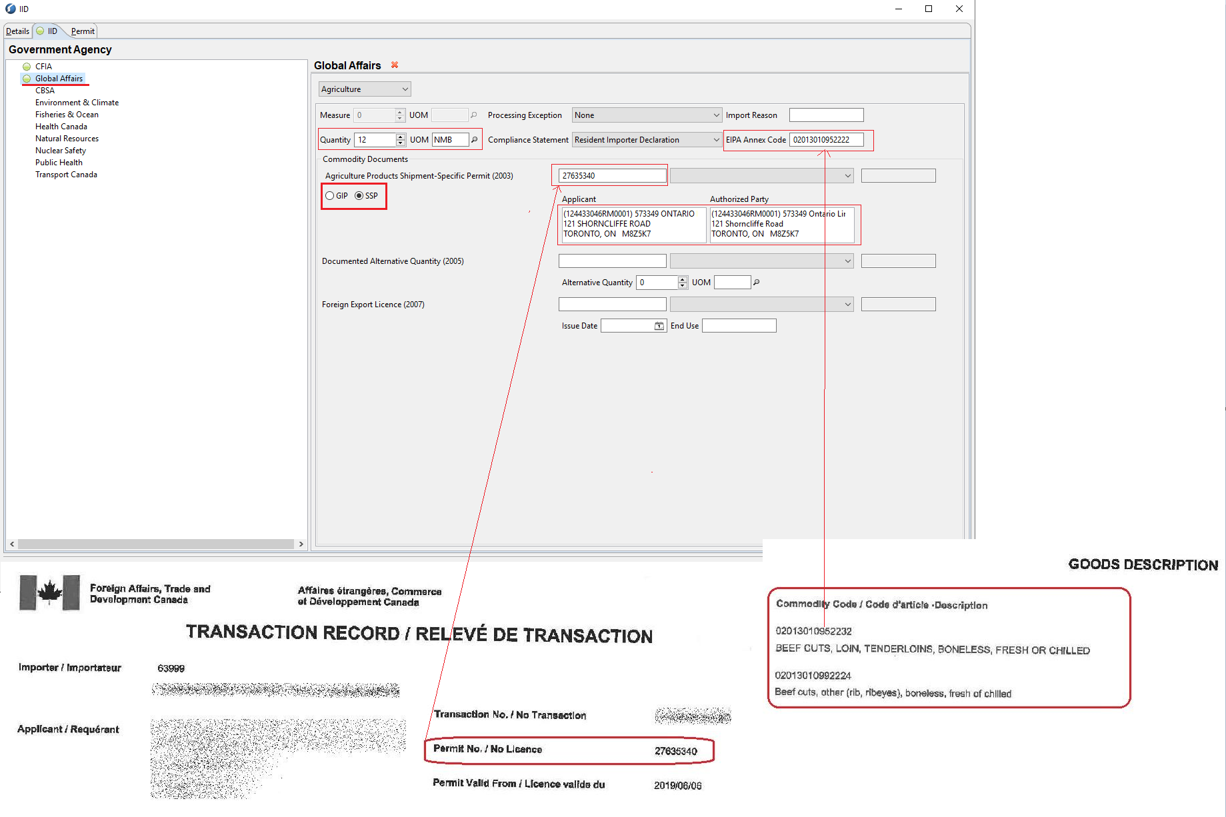The width and height of the screenshot is (1226, 817).
Task: Select the GIP radio button
Action: 330,196
